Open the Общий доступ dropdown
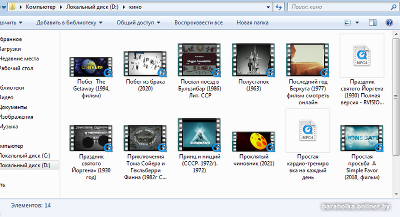 [138, 22]
